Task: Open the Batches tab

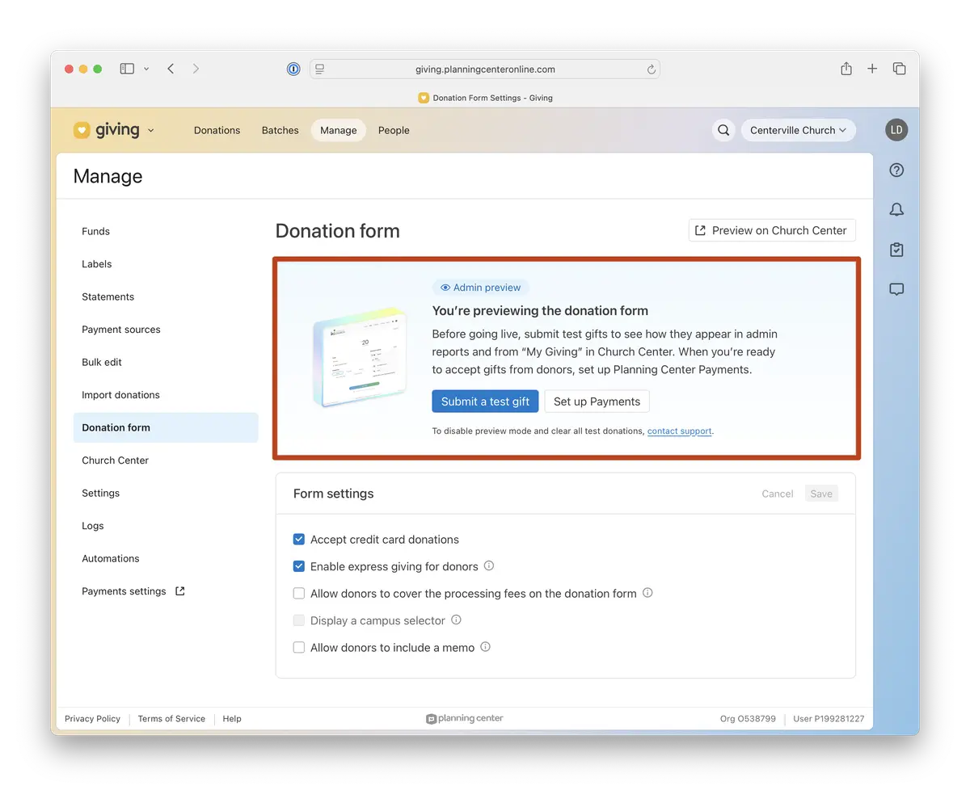Action: [x=280, y=130]
